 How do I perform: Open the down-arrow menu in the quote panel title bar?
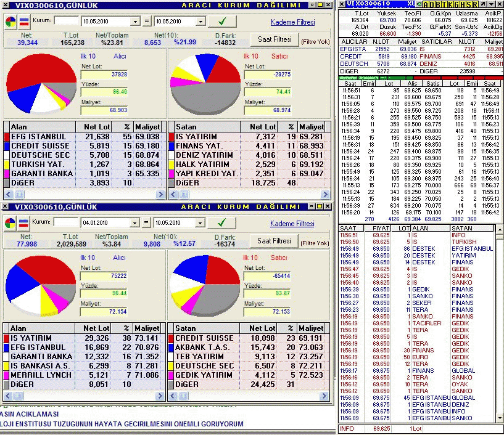click(491, 4)
